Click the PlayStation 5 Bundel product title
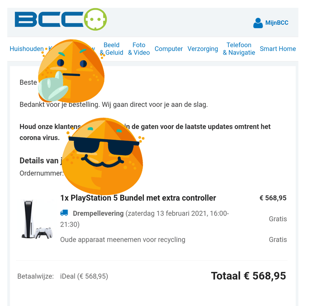 pyautogui.click(x=138, y=198)
